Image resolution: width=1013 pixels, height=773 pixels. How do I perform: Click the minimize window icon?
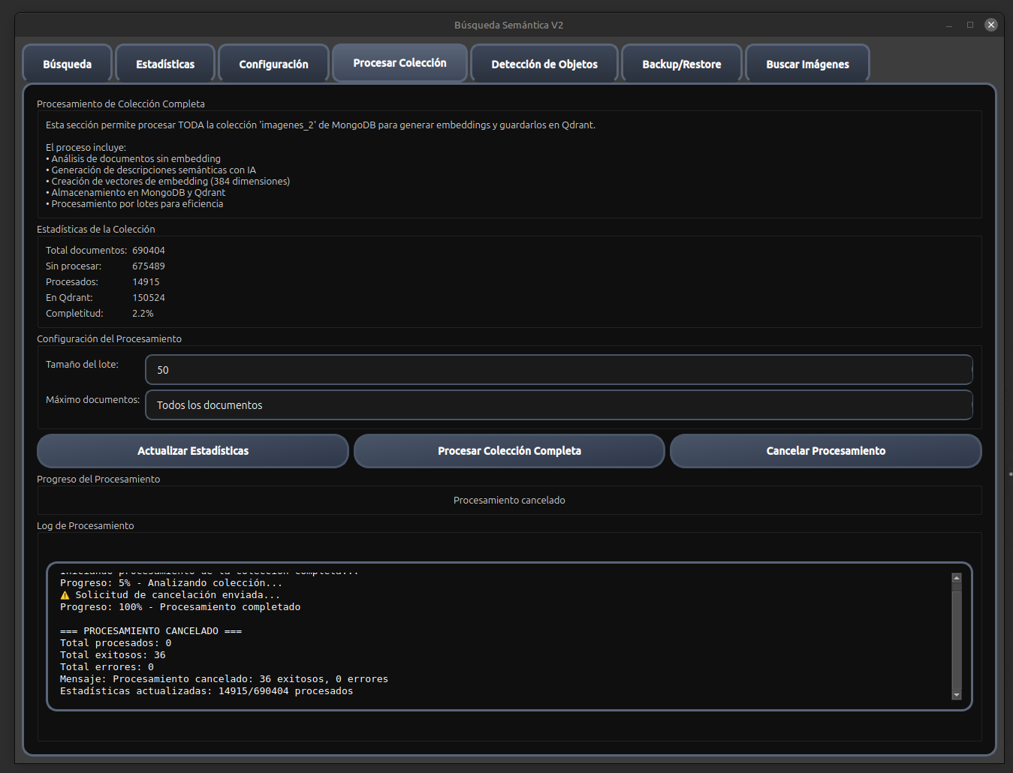(948, 25)
